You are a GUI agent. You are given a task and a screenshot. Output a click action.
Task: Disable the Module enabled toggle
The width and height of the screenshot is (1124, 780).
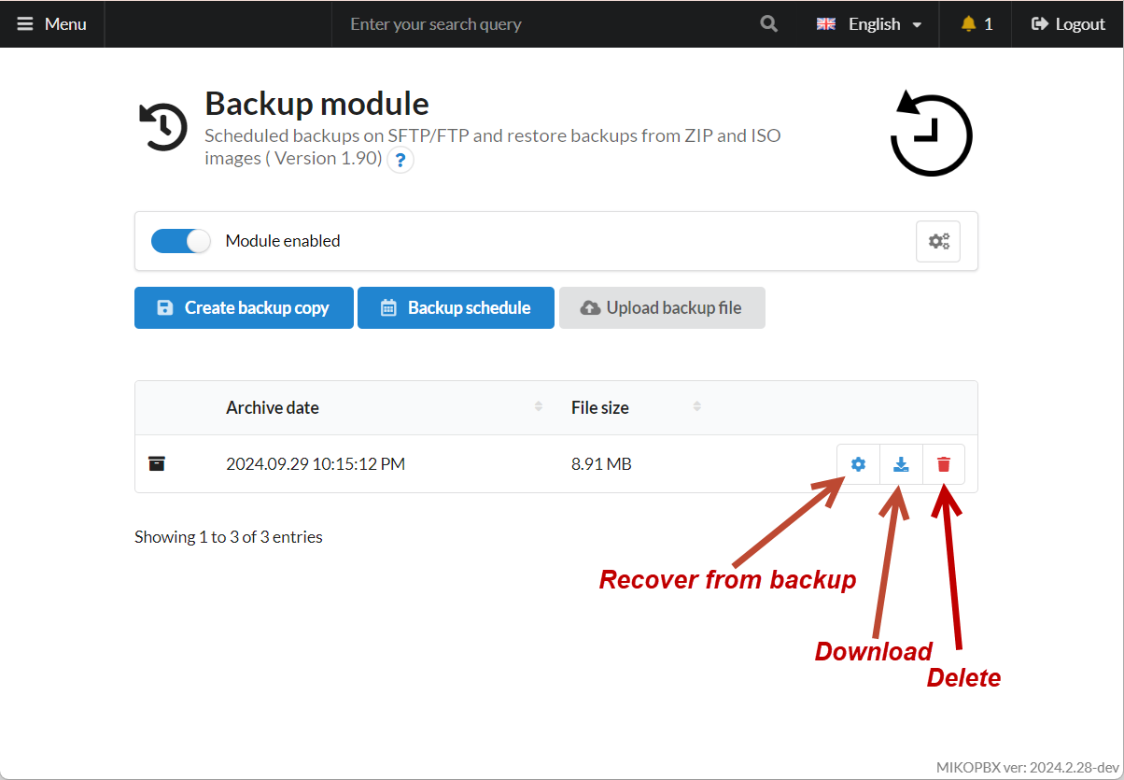pos(181,241)
